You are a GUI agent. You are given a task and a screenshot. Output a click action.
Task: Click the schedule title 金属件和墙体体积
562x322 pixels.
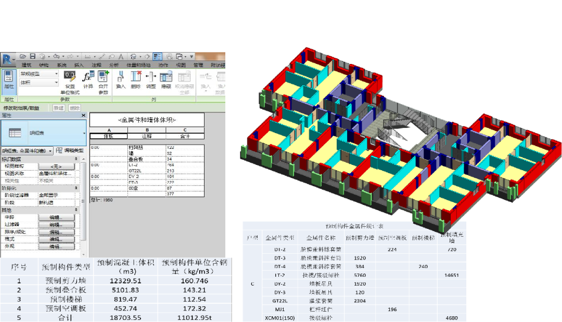(x=147, y=120)
